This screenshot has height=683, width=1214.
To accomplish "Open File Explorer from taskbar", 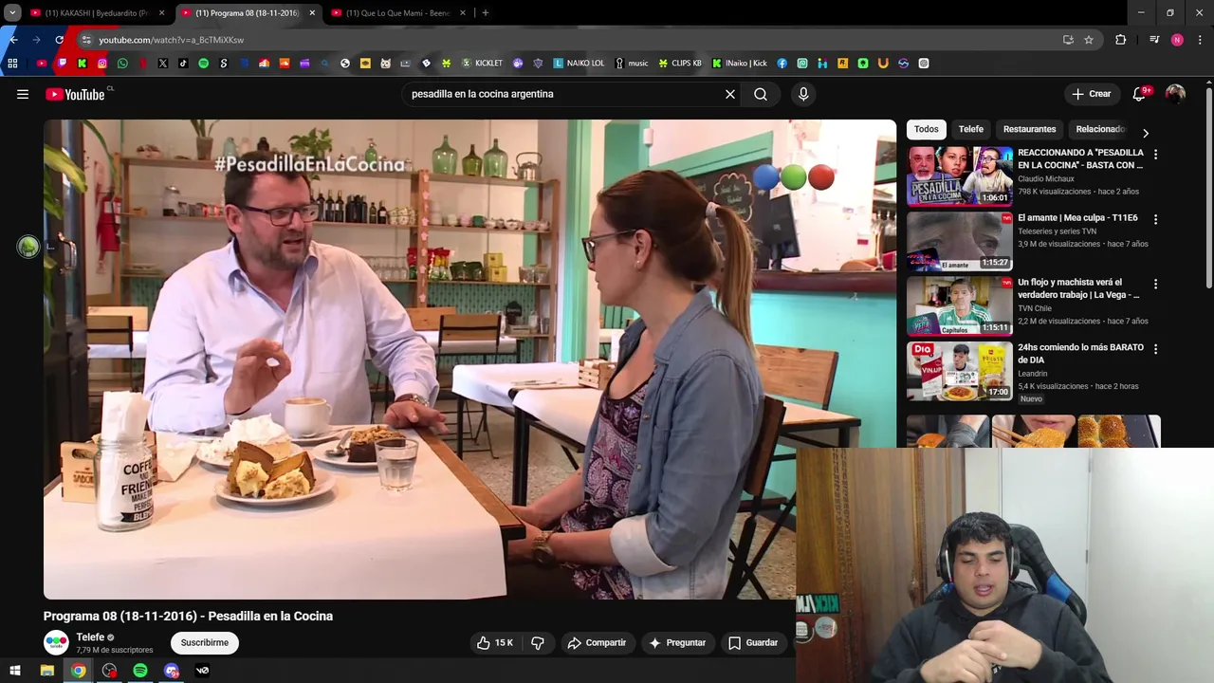I will pos(46,671).
